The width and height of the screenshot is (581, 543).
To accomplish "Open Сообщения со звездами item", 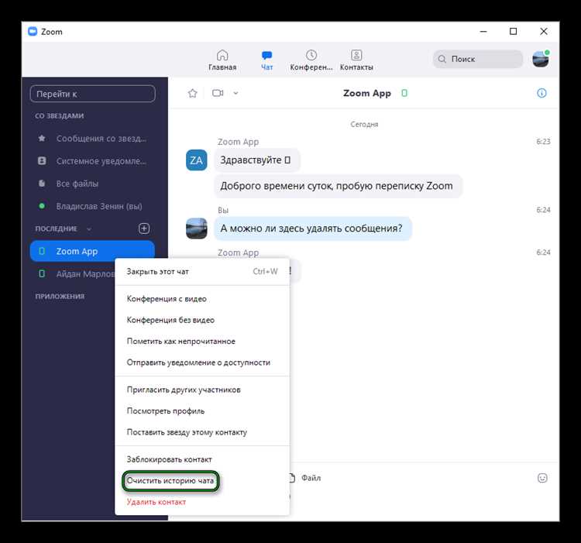I will click(93, 139).
